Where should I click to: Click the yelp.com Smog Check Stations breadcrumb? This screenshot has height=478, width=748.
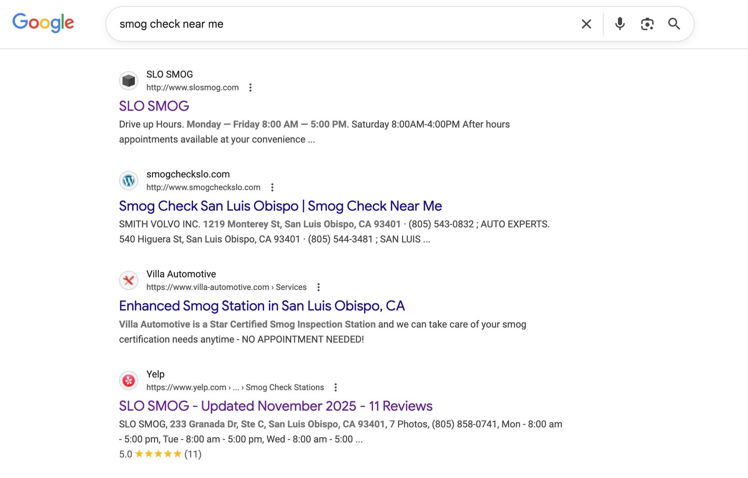point(235,387)
